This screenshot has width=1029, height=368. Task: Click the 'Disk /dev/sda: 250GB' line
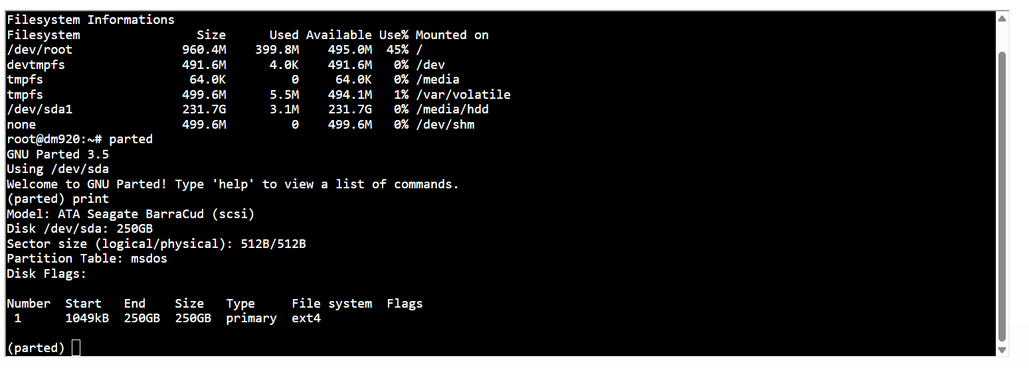pos(80,229)
